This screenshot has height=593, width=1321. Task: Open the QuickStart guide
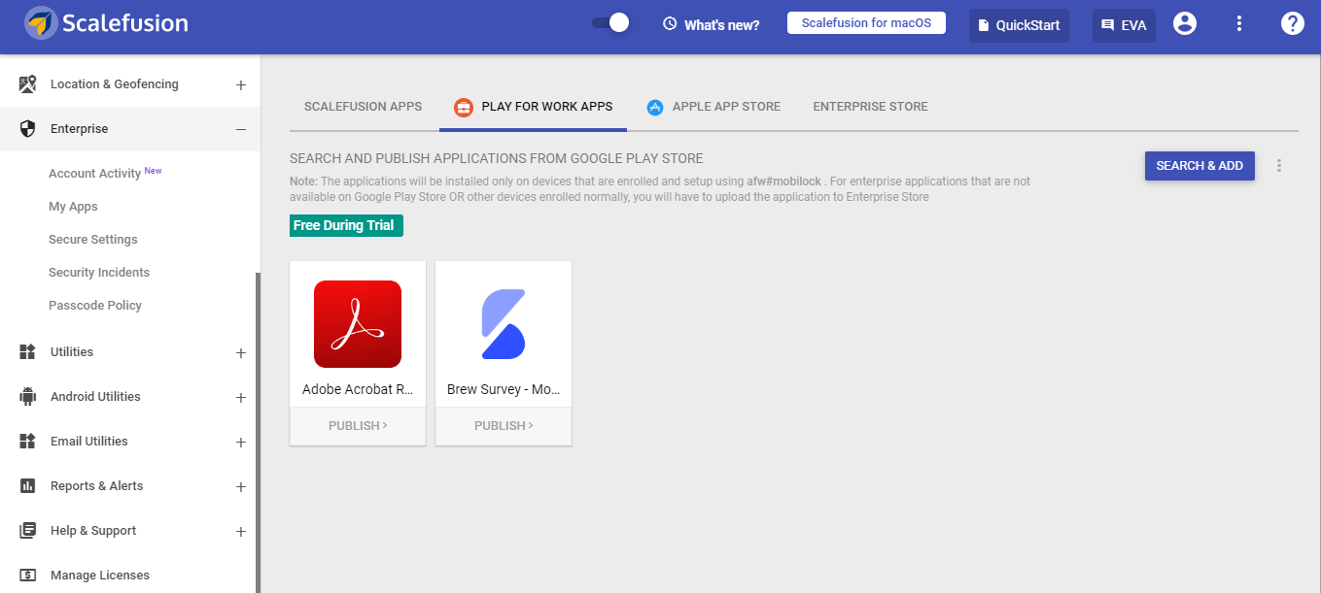pyautogui.click(x=1019, y=25)
